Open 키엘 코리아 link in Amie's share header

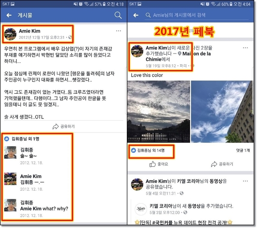pos(188,181)
